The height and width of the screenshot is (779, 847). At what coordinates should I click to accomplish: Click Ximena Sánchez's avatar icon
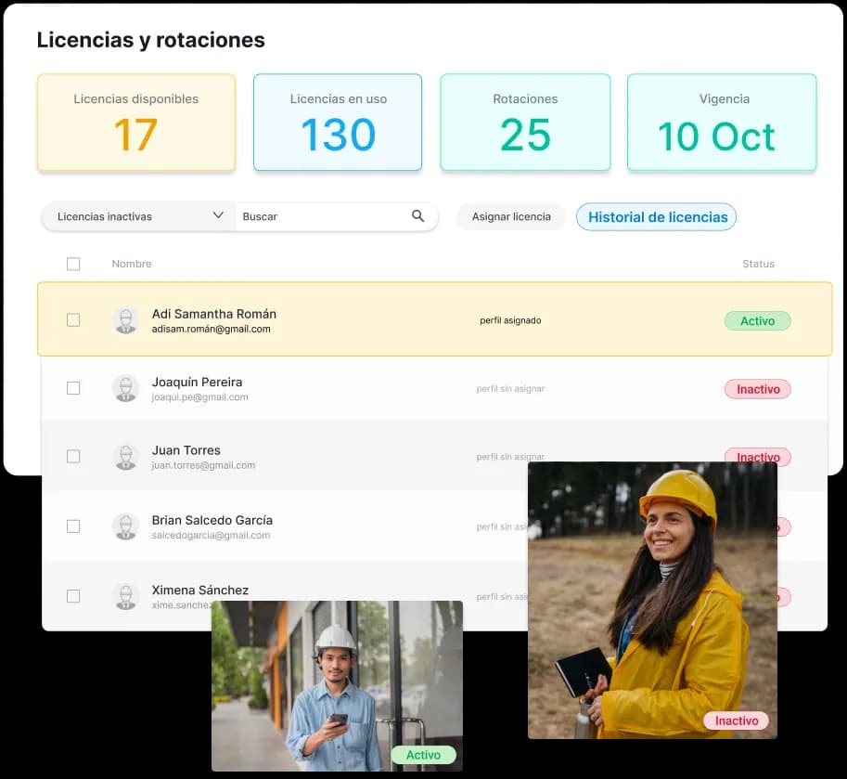tap(125, 596)
